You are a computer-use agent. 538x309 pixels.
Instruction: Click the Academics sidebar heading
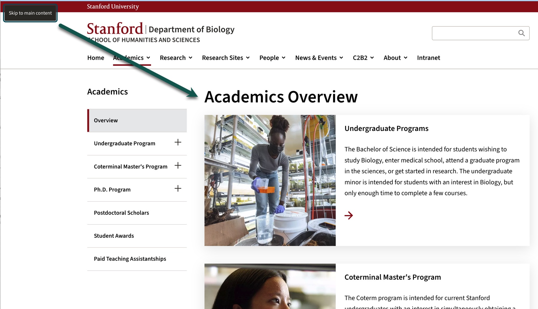click(107, 92)
